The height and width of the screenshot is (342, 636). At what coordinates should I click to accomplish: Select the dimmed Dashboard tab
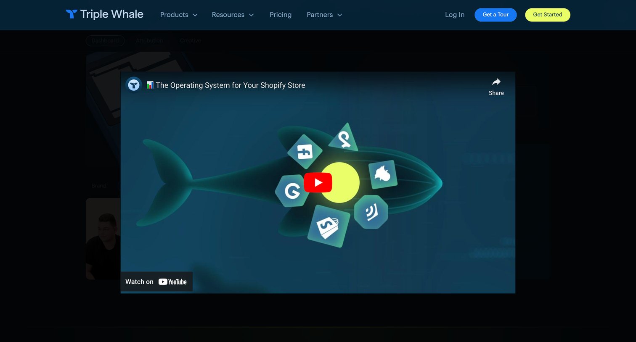pos(105,41)
